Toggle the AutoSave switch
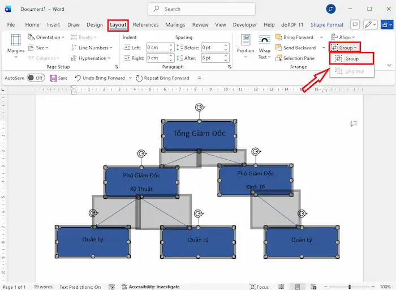Image resolution: width=396 pixels, height=290 pixels. click(35, 78)
